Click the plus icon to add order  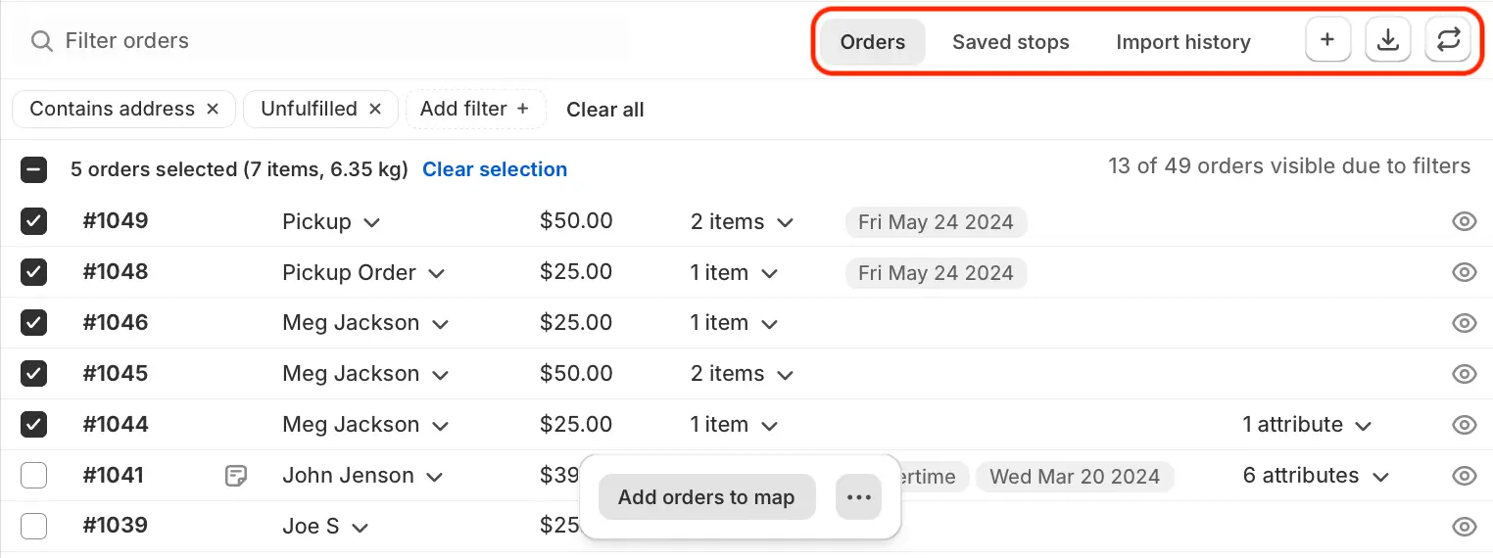click(1327, 41)
